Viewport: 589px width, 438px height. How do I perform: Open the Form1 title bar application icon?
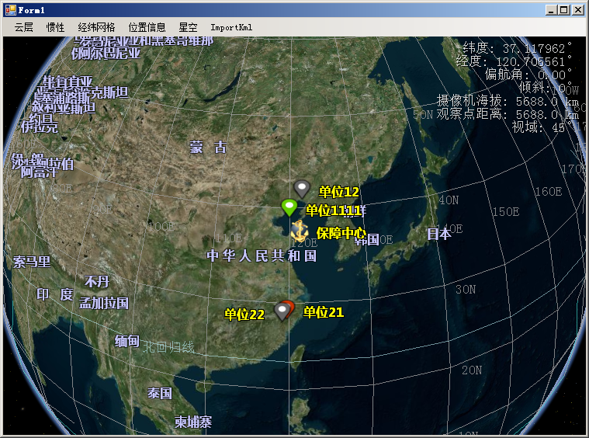click(9, 10)
